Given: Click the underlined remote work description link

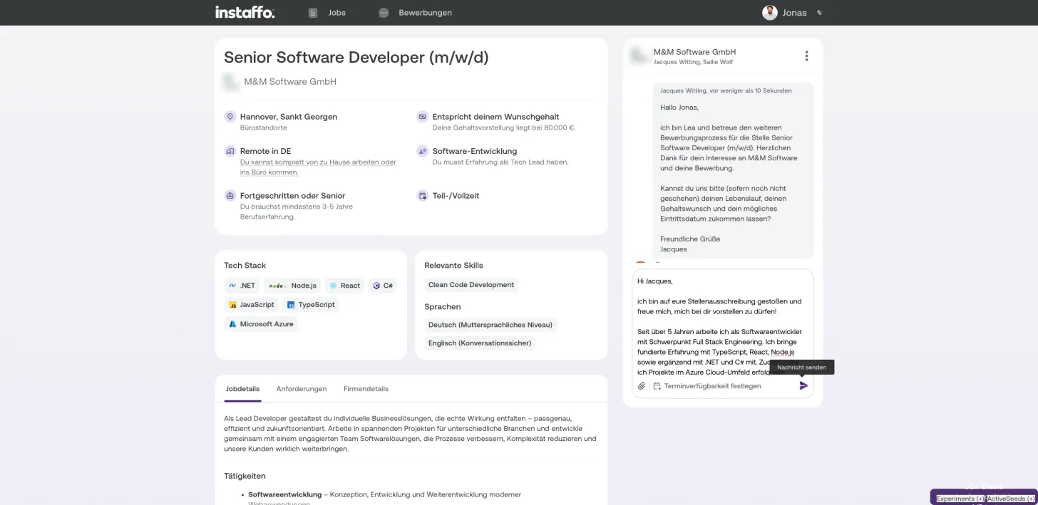Looking at the screenshot, I should coord(318,167).
